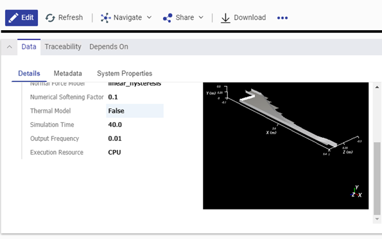Click the Share nodes icon
The height and width of the screenshot is (239, 382).
tap(168, 18)
